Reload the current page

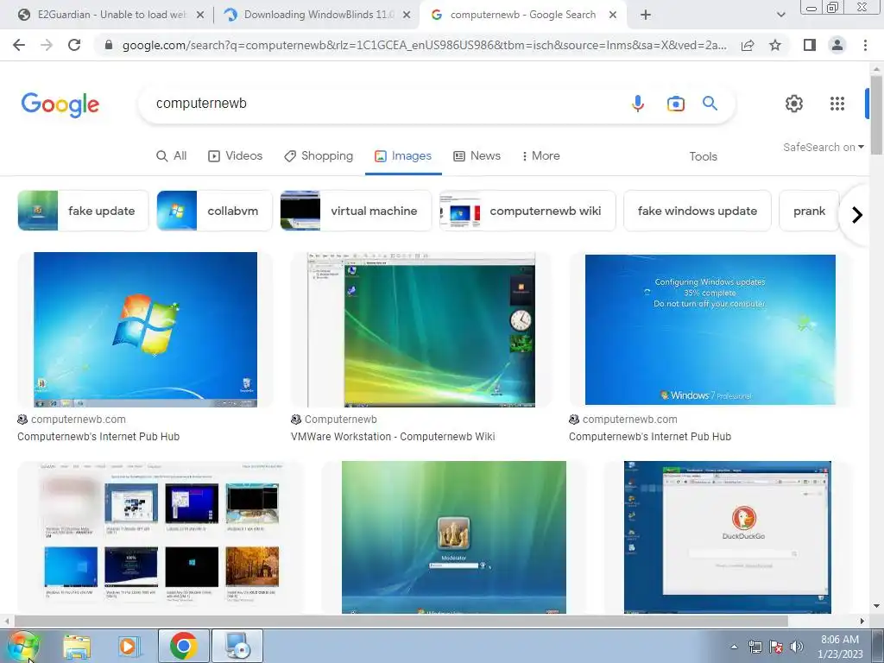coord(74,45)
